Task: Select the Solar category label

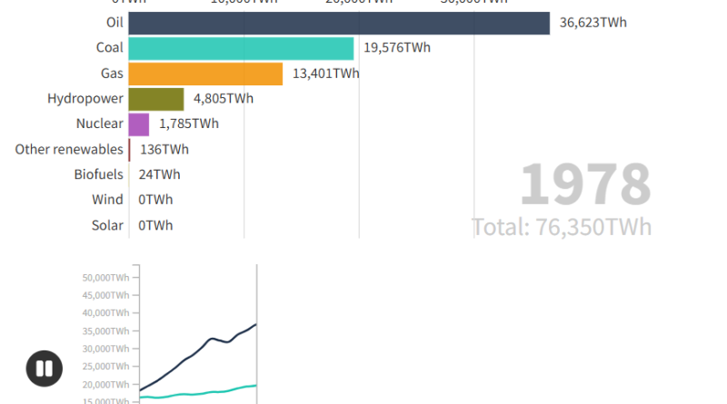Action: [107, 225]
